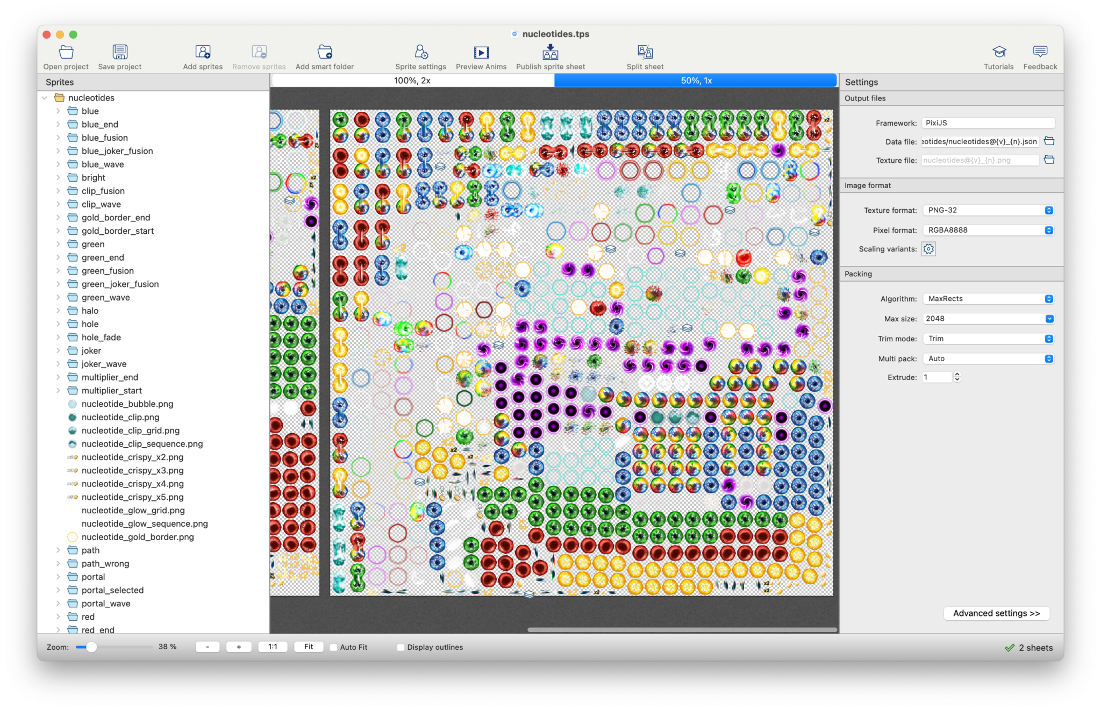Save the project using toolbar icon

(x=120, y=57)
